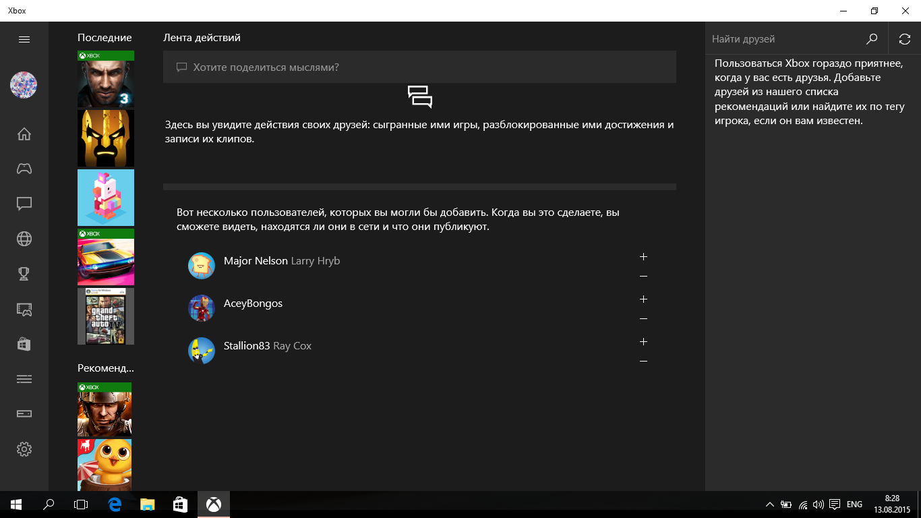Open Messages chat icon in sidebar
Image resolution: width=921 pixels, height=518 pixels.
click(x=24, y=204)
